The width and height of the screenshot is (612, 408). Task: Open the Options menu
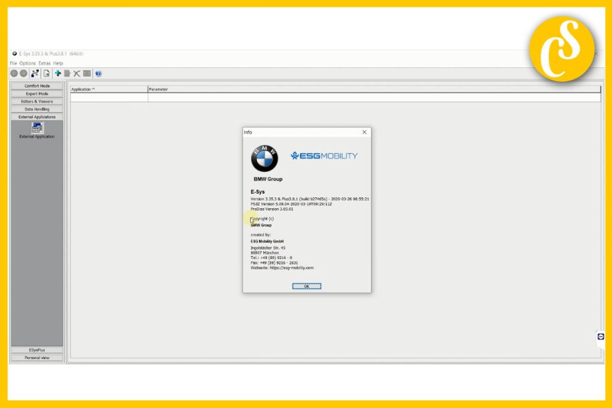(27, 62)
